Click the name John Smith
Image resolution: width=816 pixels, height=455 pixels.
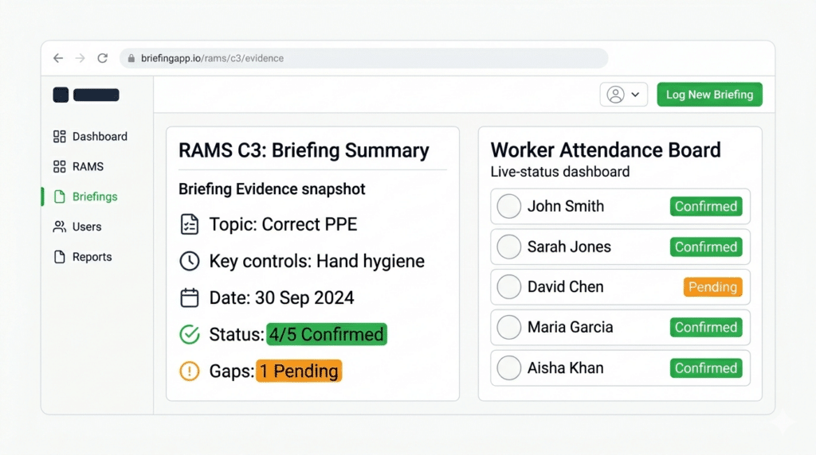566,206
